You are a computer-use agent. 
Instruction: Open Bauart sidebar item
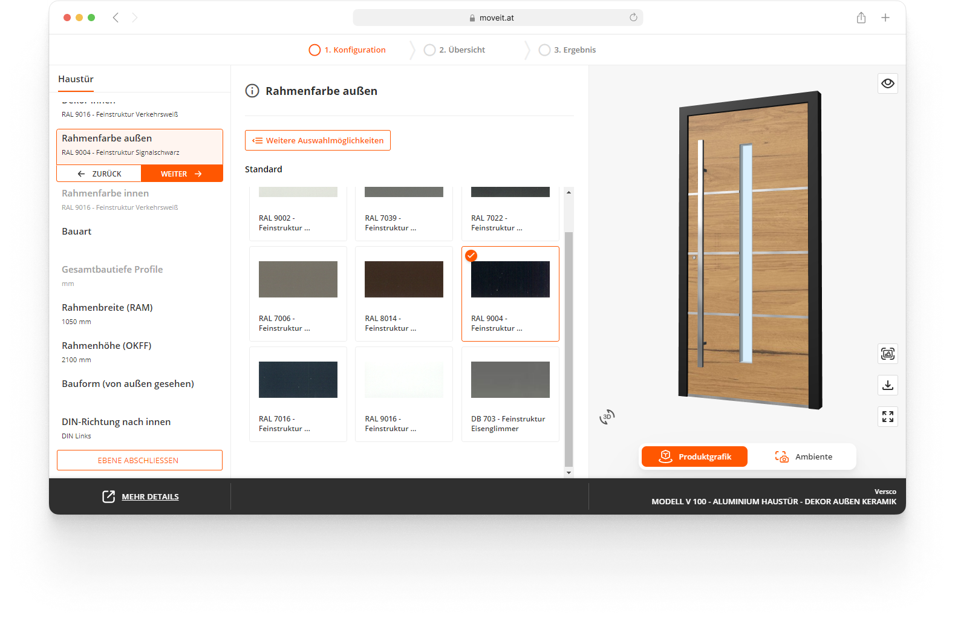(140, 232)
